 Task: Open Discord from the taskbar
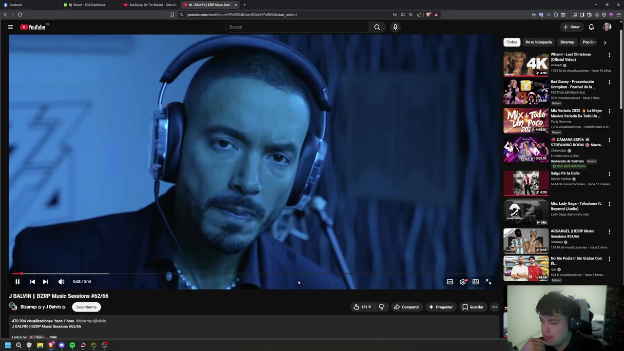61,345
